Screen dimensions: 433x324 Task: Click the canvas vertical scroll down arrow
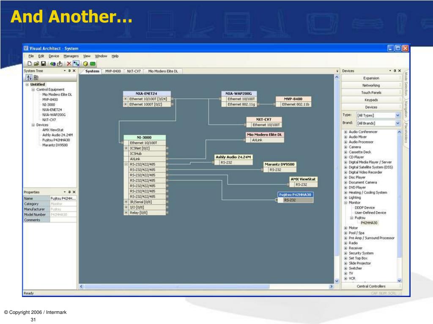pos(337,281)
